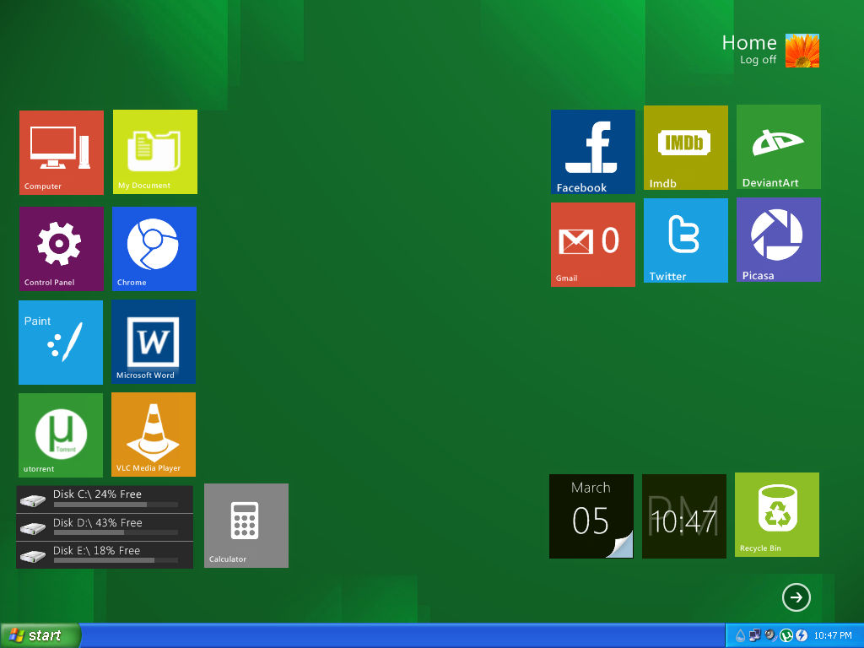The image size is (864, 648).
Task: Open the DeviantArt tile
Action: pyautogui.click(x=779, y=147)
